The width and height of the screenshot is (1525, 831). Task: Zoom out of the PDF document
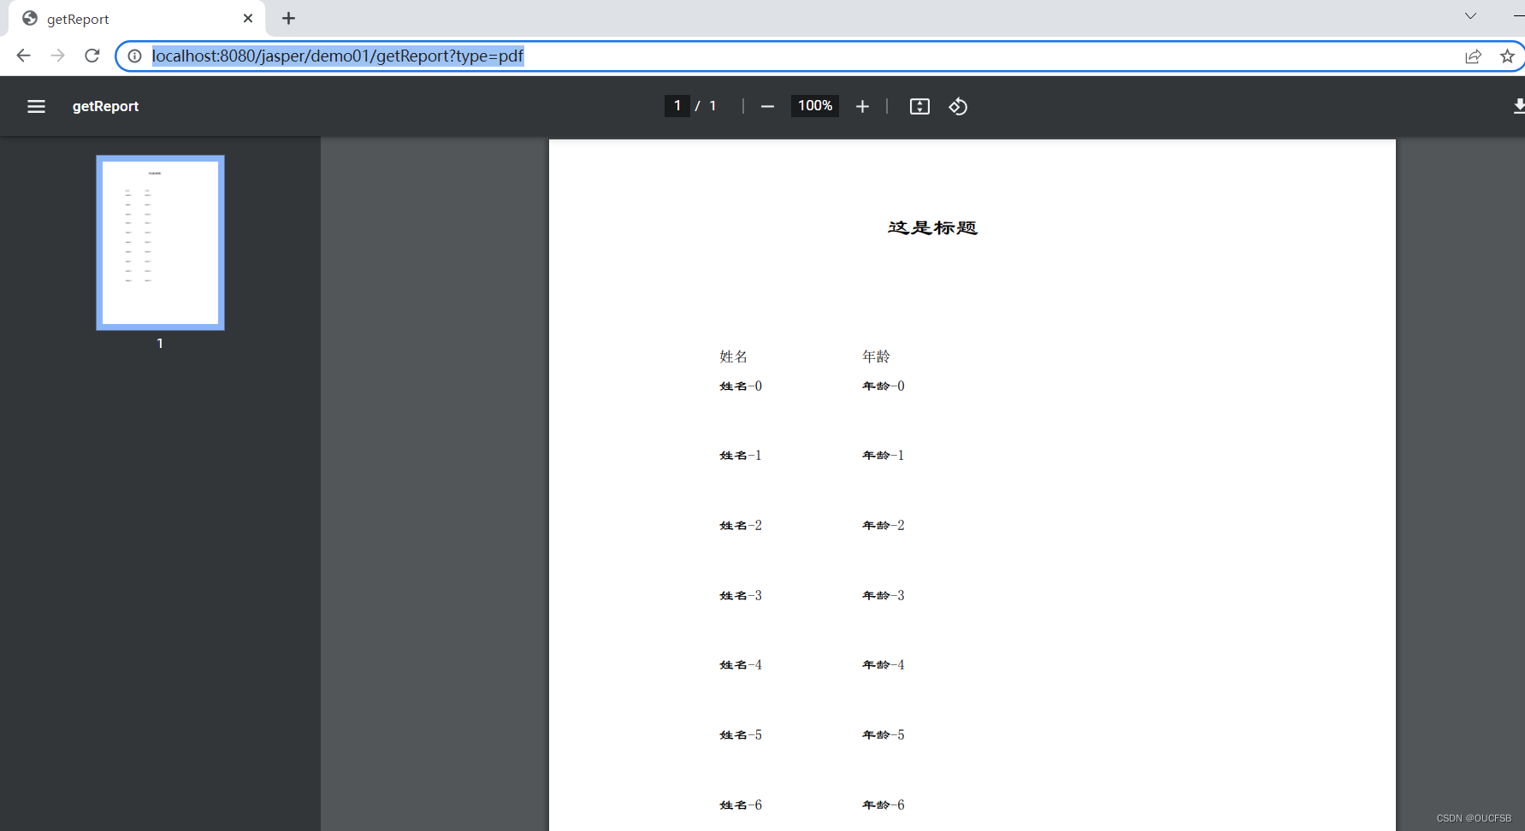(x=767, y=106)
